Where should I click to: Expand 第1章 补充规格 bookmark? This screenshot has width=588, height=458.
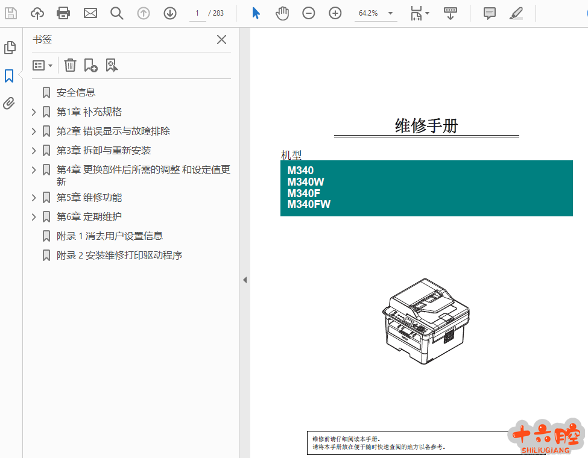[34, 112]
